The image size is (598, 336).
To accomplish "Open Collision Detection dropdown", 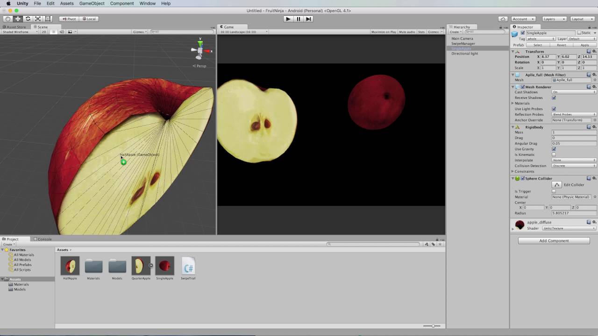I will (x=574, y=166).
